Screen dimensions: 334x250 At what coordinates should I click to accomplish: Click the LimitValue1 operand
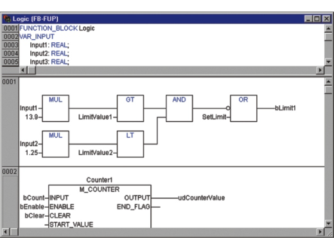coord(95,117)
